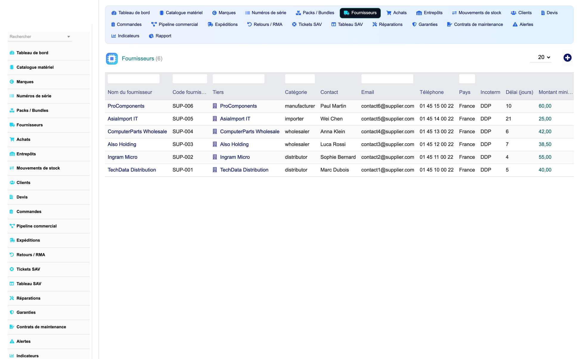Click the Pipeline commercial sidebar icon
Viewport: 580px width, 359px height.
[x=12, y=226]
